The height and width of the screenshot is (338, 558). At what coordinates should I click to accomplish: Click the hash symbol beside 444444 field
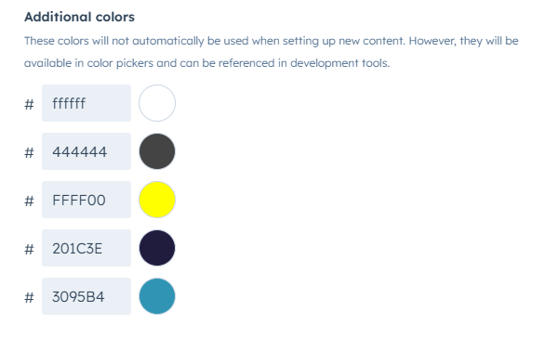click(x=29, y=153)
